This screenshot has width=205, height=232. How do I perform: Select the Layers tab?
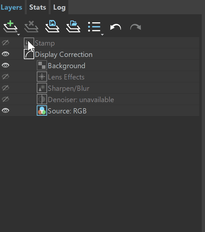tap(11, 7)
